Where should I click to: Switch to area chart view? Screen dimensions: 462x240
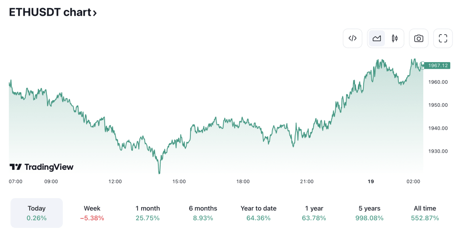pos(377,38)
